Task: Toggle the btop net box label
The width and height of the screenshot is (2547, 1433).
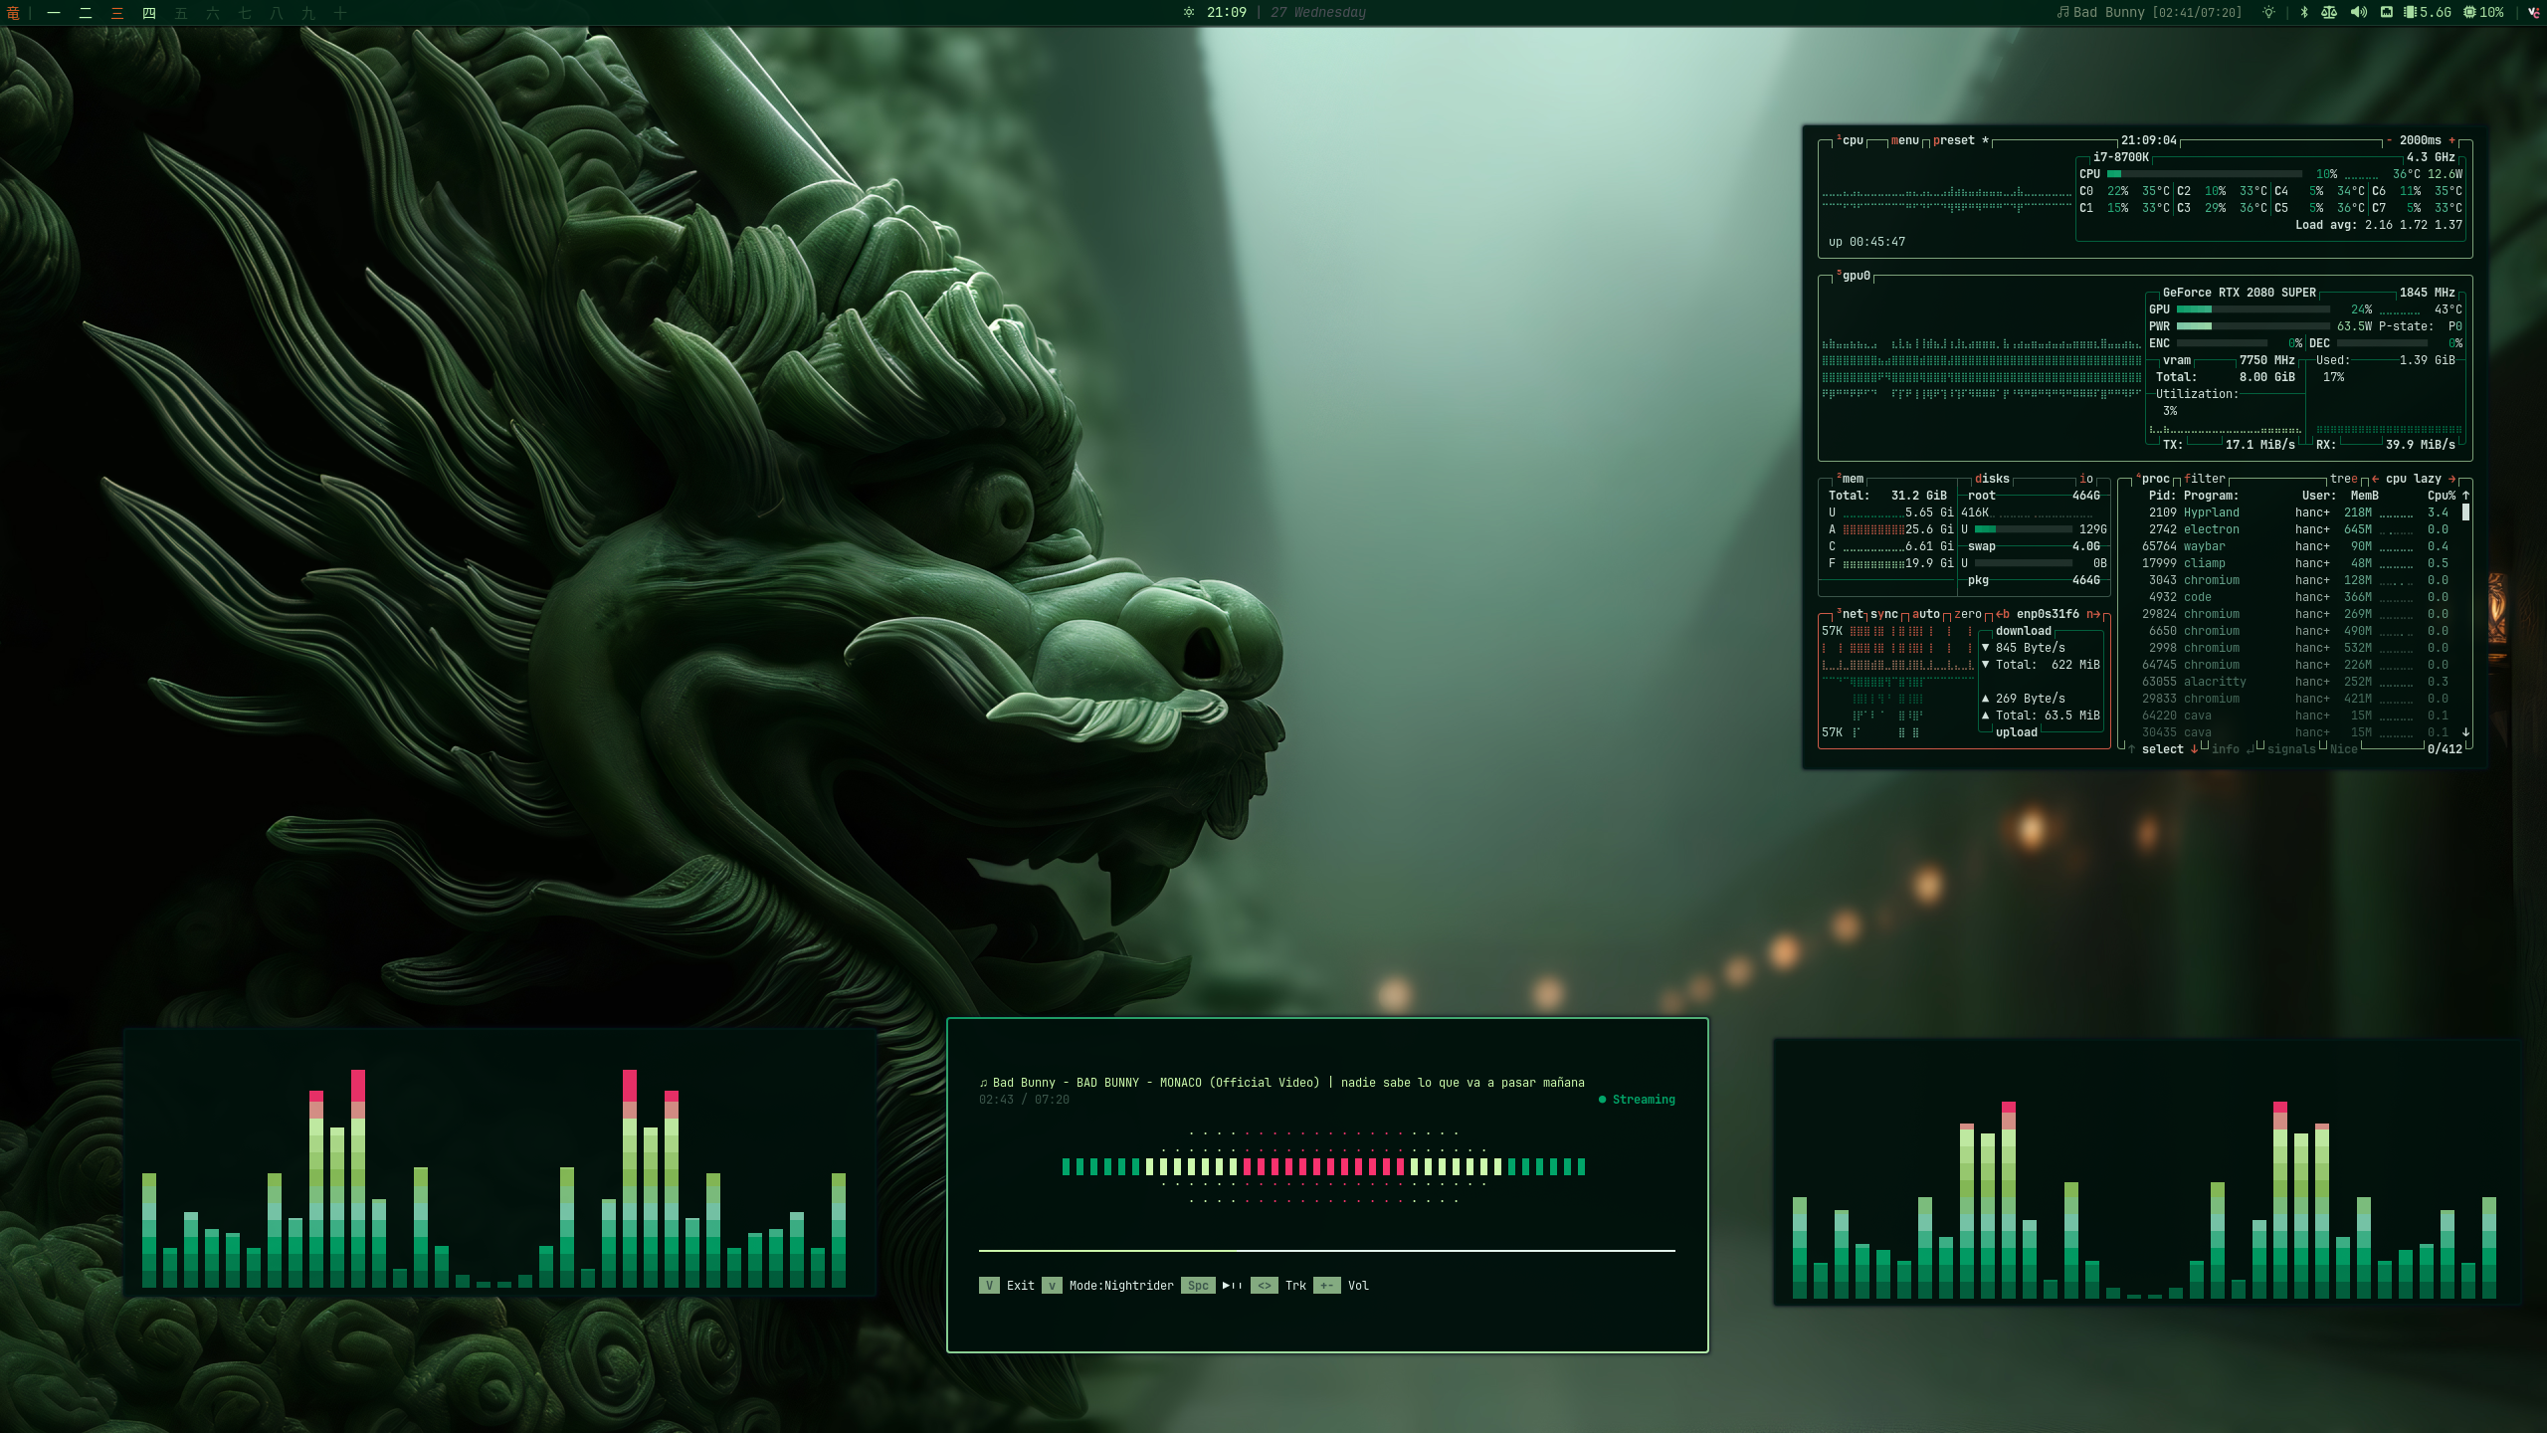Action: pyautogui.click(x=1851, y=614)
